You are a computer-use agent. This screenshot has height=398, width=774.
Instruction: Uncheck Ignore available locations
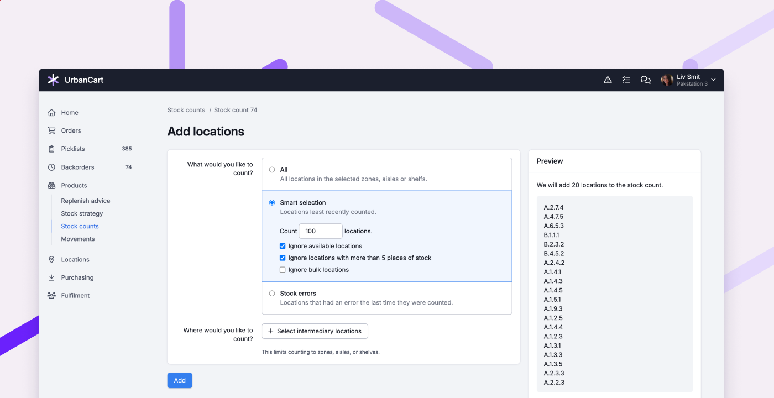[x=283, y=246]
